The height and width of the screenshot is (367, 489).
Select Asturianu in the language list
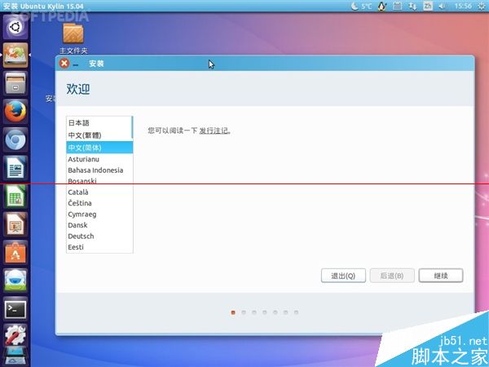click(99, 159)
